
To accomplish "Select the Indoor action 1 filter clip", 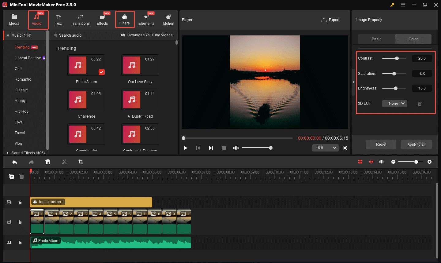I will click(x=91, y=202).
